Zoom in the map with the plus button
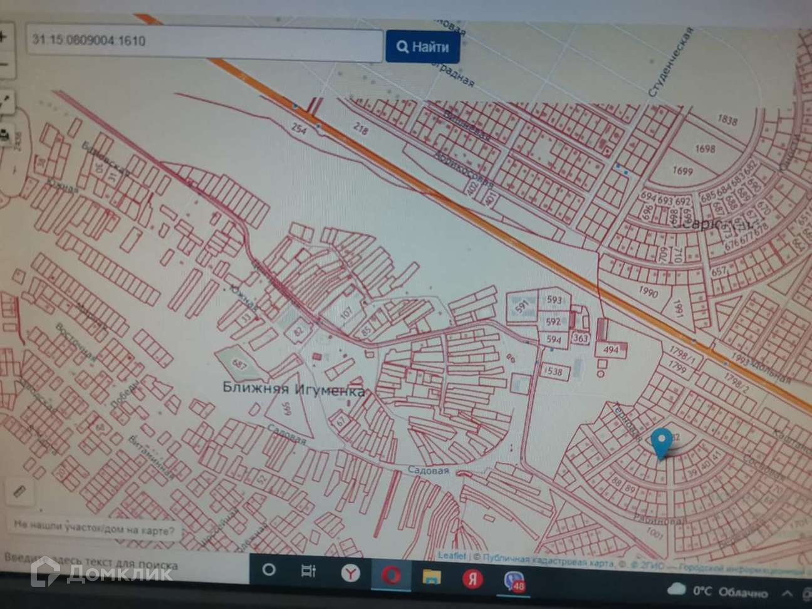 (x=3, y=36)
